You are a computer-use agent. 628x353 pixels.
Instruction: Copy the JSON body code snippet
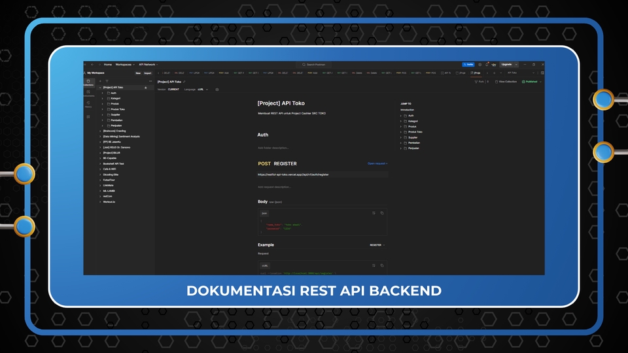coord(382,213)
